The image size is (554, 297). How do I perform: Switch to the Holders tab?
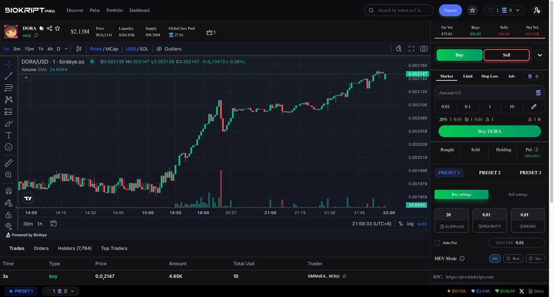pos(74,248)
